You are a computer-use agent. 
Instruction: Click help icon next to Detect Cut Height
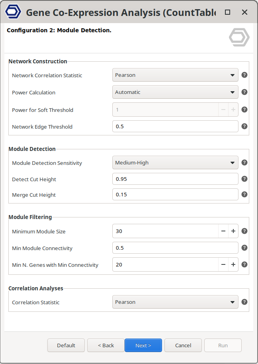click(244, 179)
